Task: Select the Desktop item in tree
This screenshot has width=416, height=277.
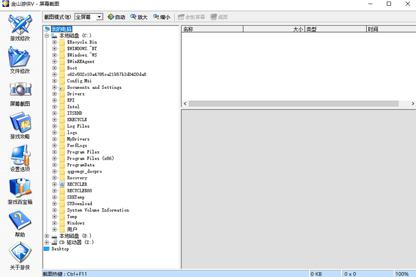Action: point(60,249)
